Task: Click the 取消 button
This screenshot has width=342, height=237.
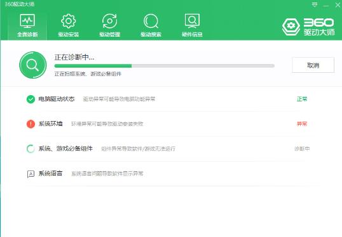Action: [x=313, y=65]
